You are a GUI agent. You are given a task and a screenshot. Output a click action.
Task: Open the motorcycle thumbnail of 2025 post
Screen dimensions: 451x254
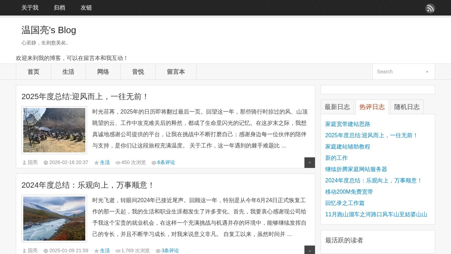(54, 130)
